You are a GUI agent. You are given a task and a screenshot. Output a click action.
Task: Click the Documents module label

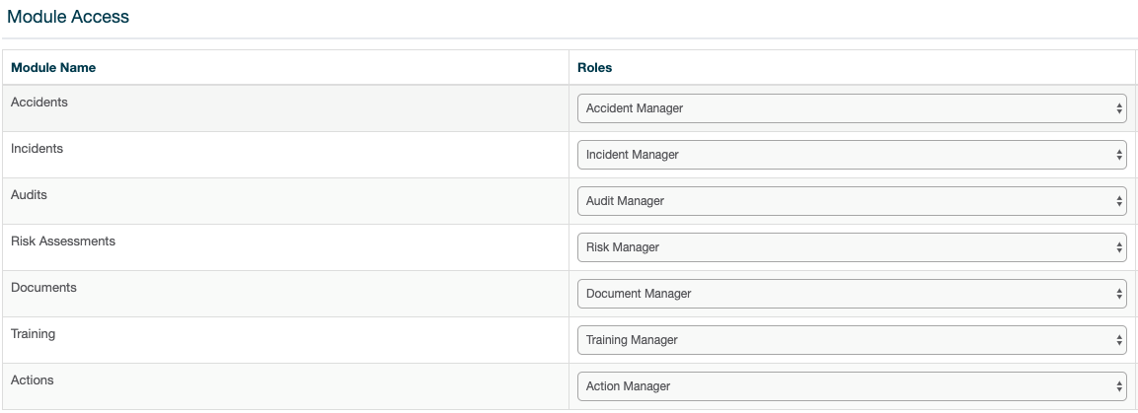(43, 288)
